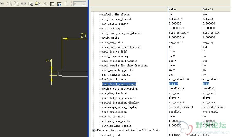Click the highlighted lead_trail_zeros_scope option
This screenshot has height=137, width=232.
[x=119, y=84]
